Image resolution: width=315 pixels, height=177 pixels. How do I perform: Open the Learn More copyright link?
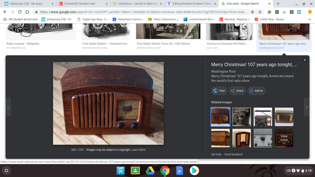click(138, 149)
